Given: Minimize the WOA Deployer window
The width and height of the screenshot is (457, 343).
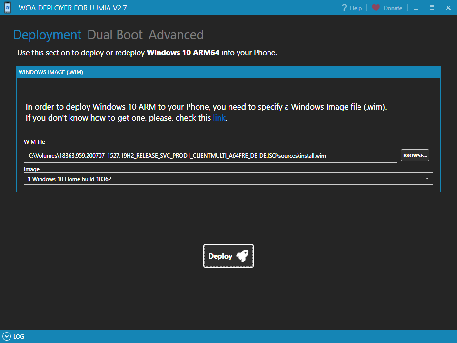Looking at the screenshot, I should coord(416,8).
